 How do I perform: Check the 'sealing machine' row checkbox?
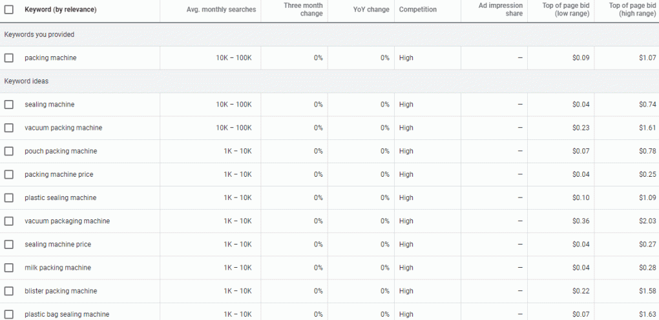pos(9,105)
